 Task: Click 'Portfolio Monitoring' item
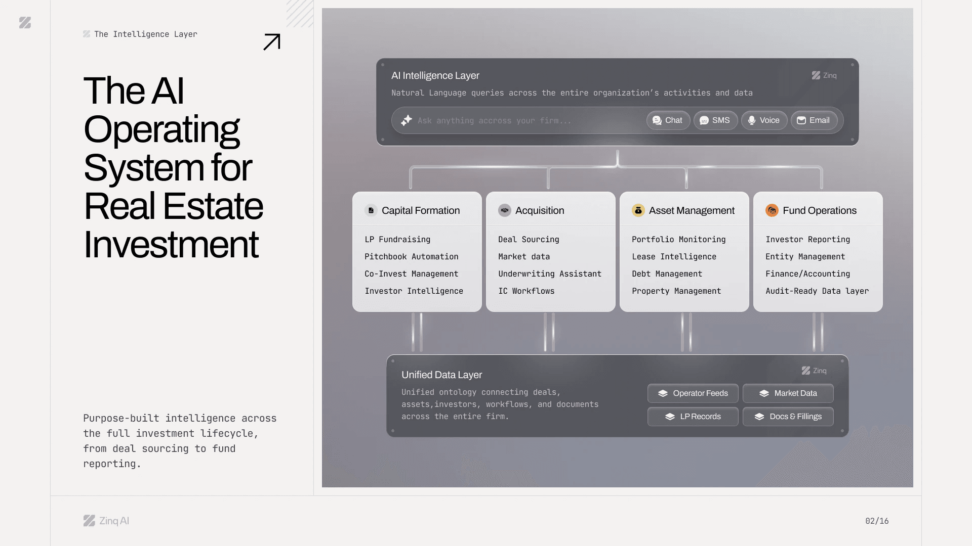[x=679, y=240]
